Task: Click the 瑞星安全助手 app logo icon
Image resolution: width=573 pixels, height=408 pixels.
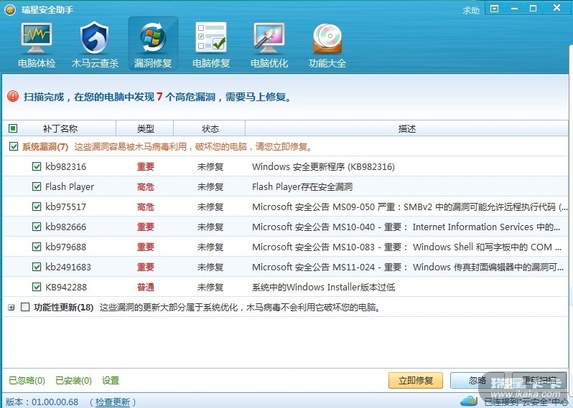Action: [x=10, y=9]
